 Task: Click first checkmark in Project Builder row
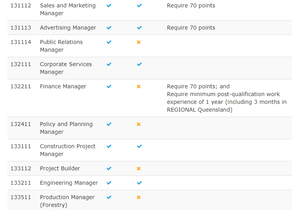(x=109, y=168)
